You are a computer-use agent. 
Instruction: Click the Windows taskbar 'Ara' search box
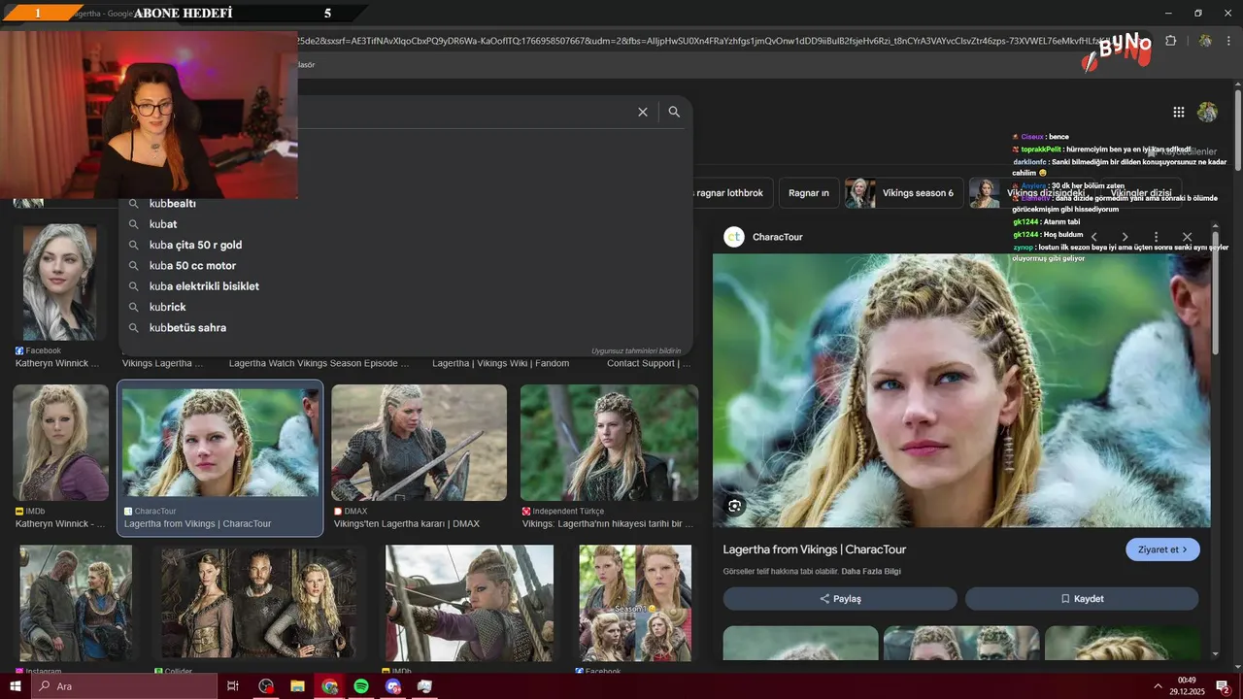coord(123,686)
